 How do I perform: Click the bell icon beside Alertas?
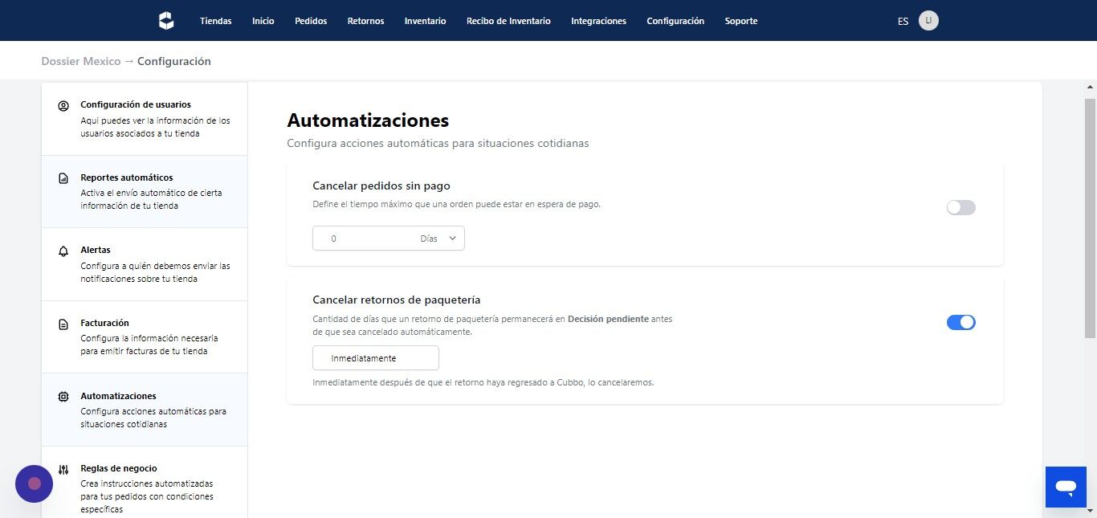tap(63, 251)
